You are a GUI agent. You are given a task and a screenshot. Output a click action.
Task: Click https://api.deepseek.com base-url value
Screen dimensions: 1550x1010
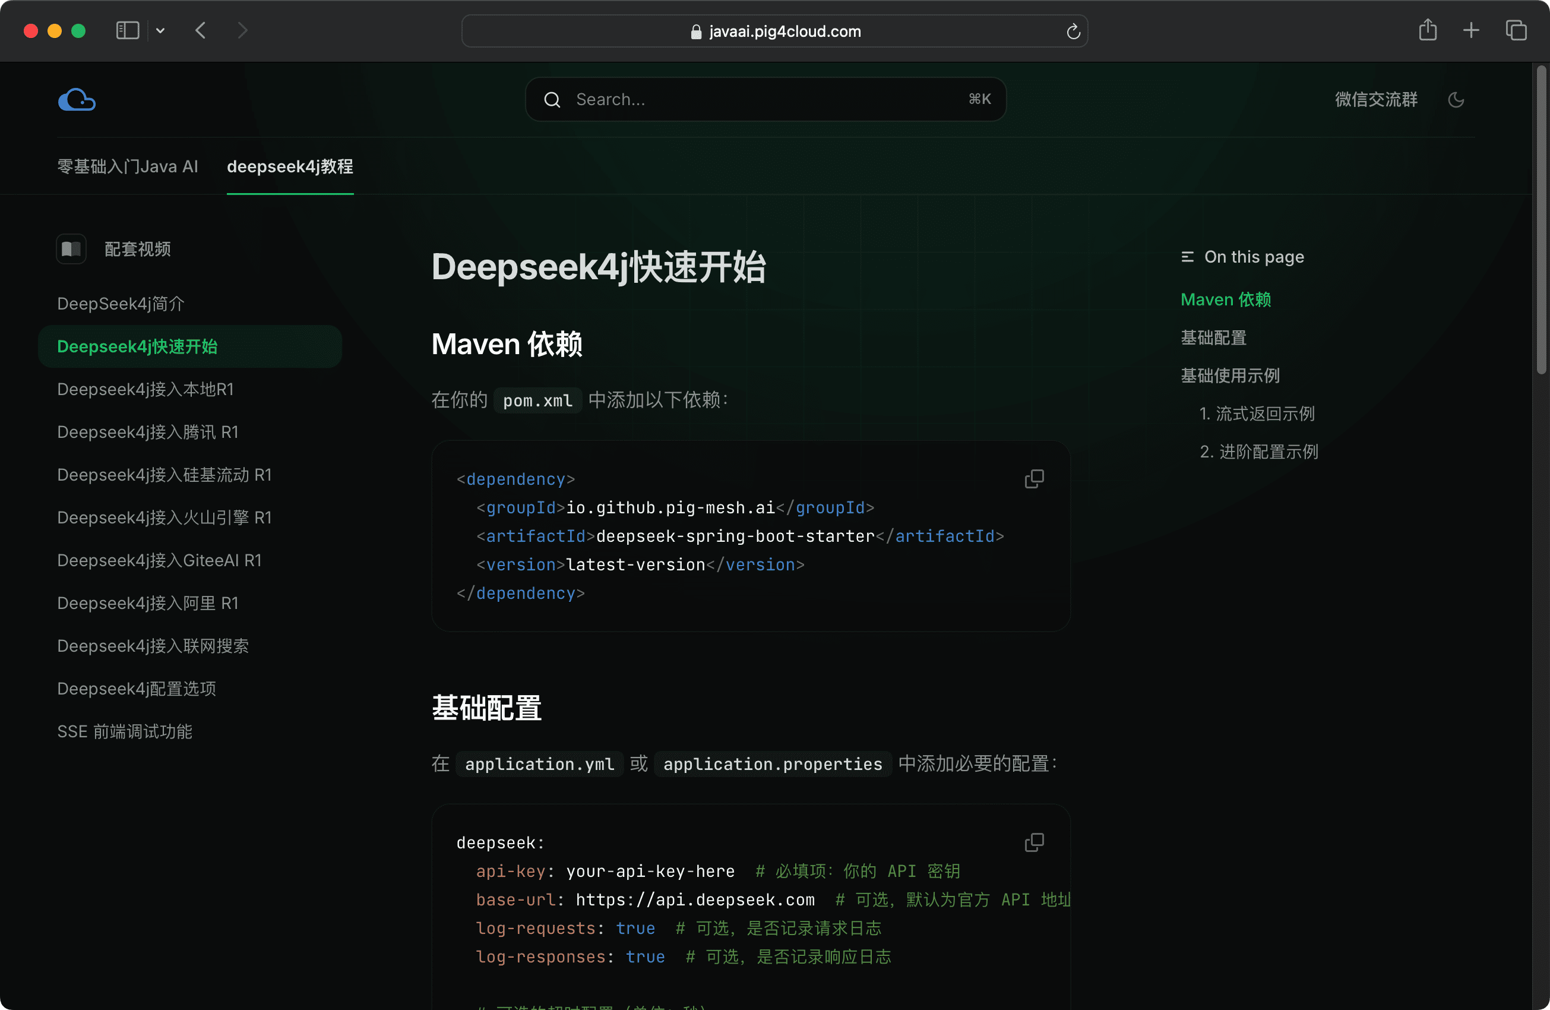point(695,900)
